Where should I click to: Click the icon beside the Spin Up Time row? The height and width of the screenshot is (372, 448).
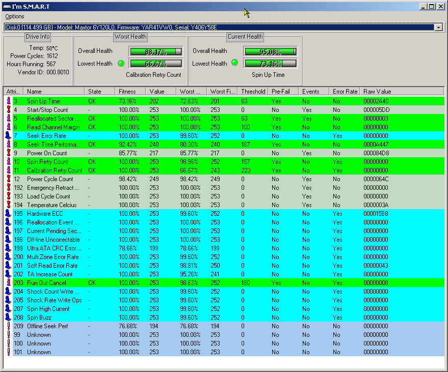click(x=9, y=101)
